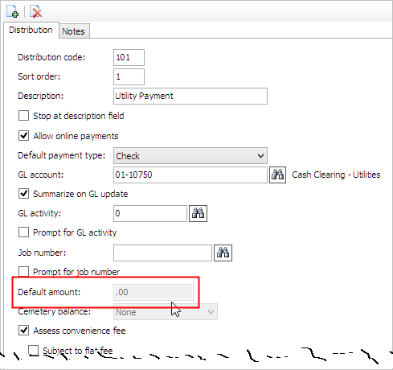Enable Prompt for job number
This screenshot has width=393, height=370.
[23, 271]
